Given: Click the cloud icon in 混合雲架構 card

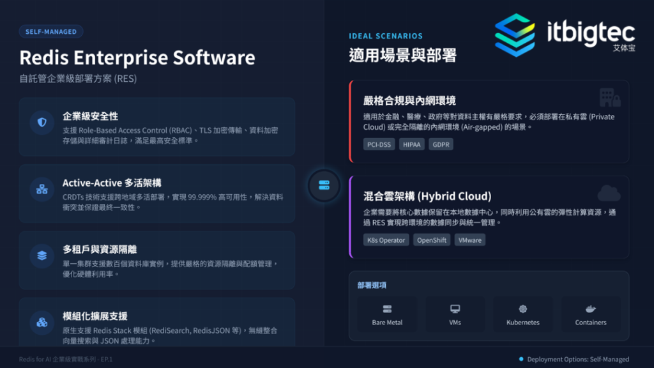Looking at the screenshot, I should point(609,194).
